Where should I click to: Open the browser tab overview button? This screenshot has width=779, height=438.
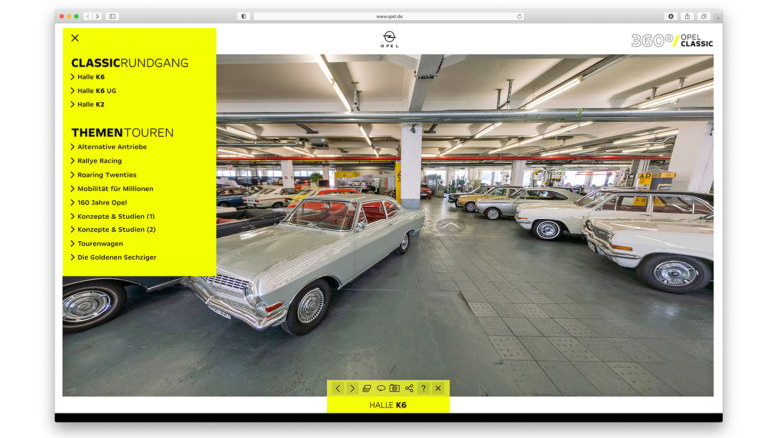pyautogui.click(x=703, y=16)
